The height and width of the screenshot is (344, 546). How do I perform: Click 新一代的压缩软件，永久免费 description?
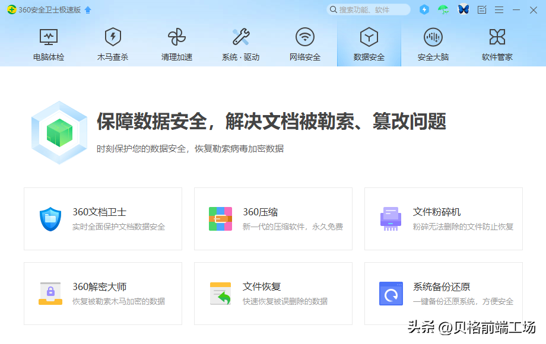coord(293,227)
